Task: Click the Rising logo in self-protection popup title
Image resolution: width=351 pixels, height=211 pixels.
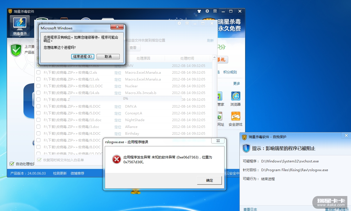Action: click(244, 137)
